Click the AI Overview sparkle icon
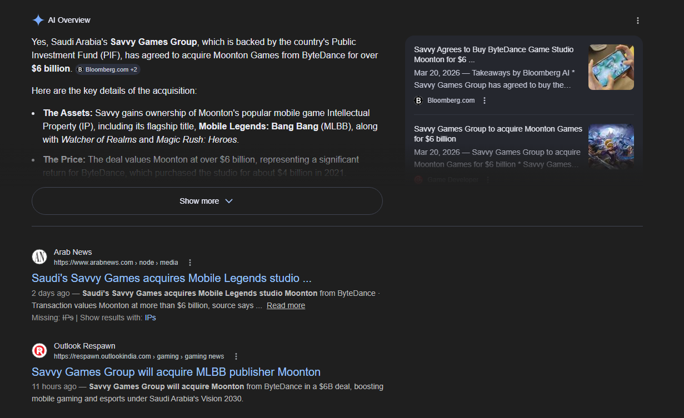This screenshot has height=418, width=684. click(38, 20)
